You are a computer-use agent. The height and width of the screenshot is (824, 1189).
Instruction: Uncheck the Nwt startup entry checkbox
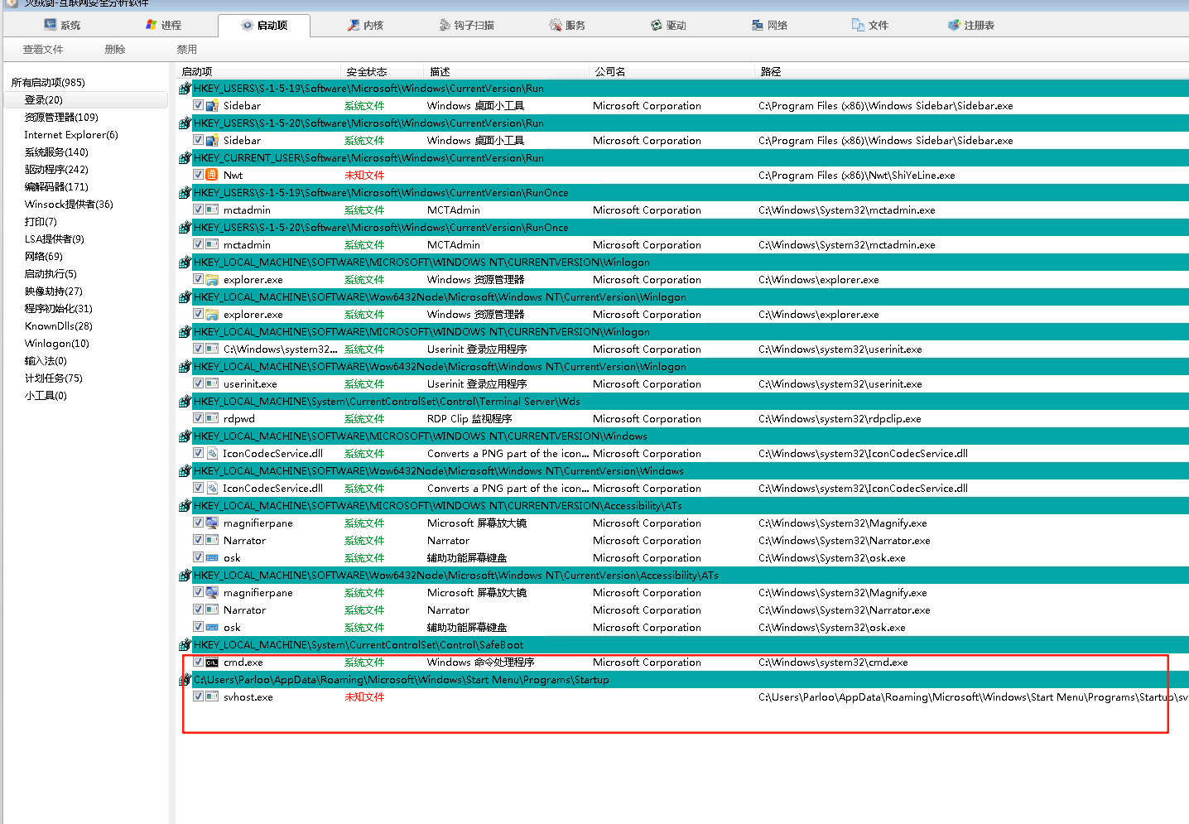click(199, 175)
